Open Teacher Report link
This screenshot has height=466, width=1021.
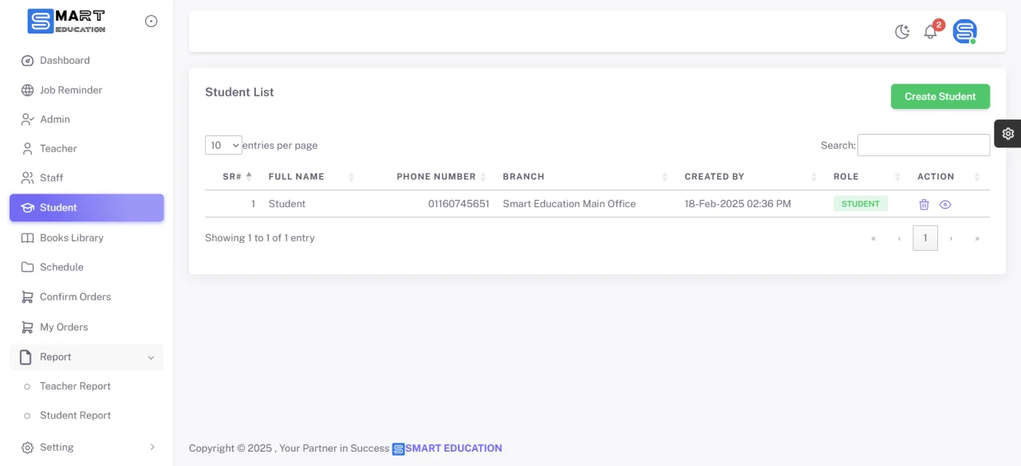[x=75, y=386]
